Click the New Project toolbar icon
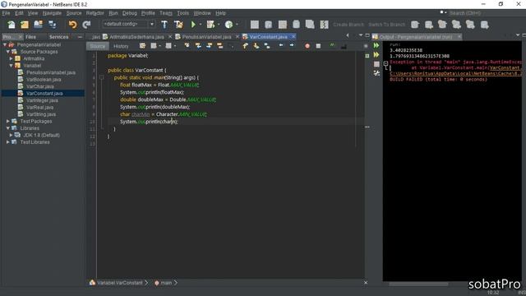Viewport: 526px width, 296px height. 25,25
